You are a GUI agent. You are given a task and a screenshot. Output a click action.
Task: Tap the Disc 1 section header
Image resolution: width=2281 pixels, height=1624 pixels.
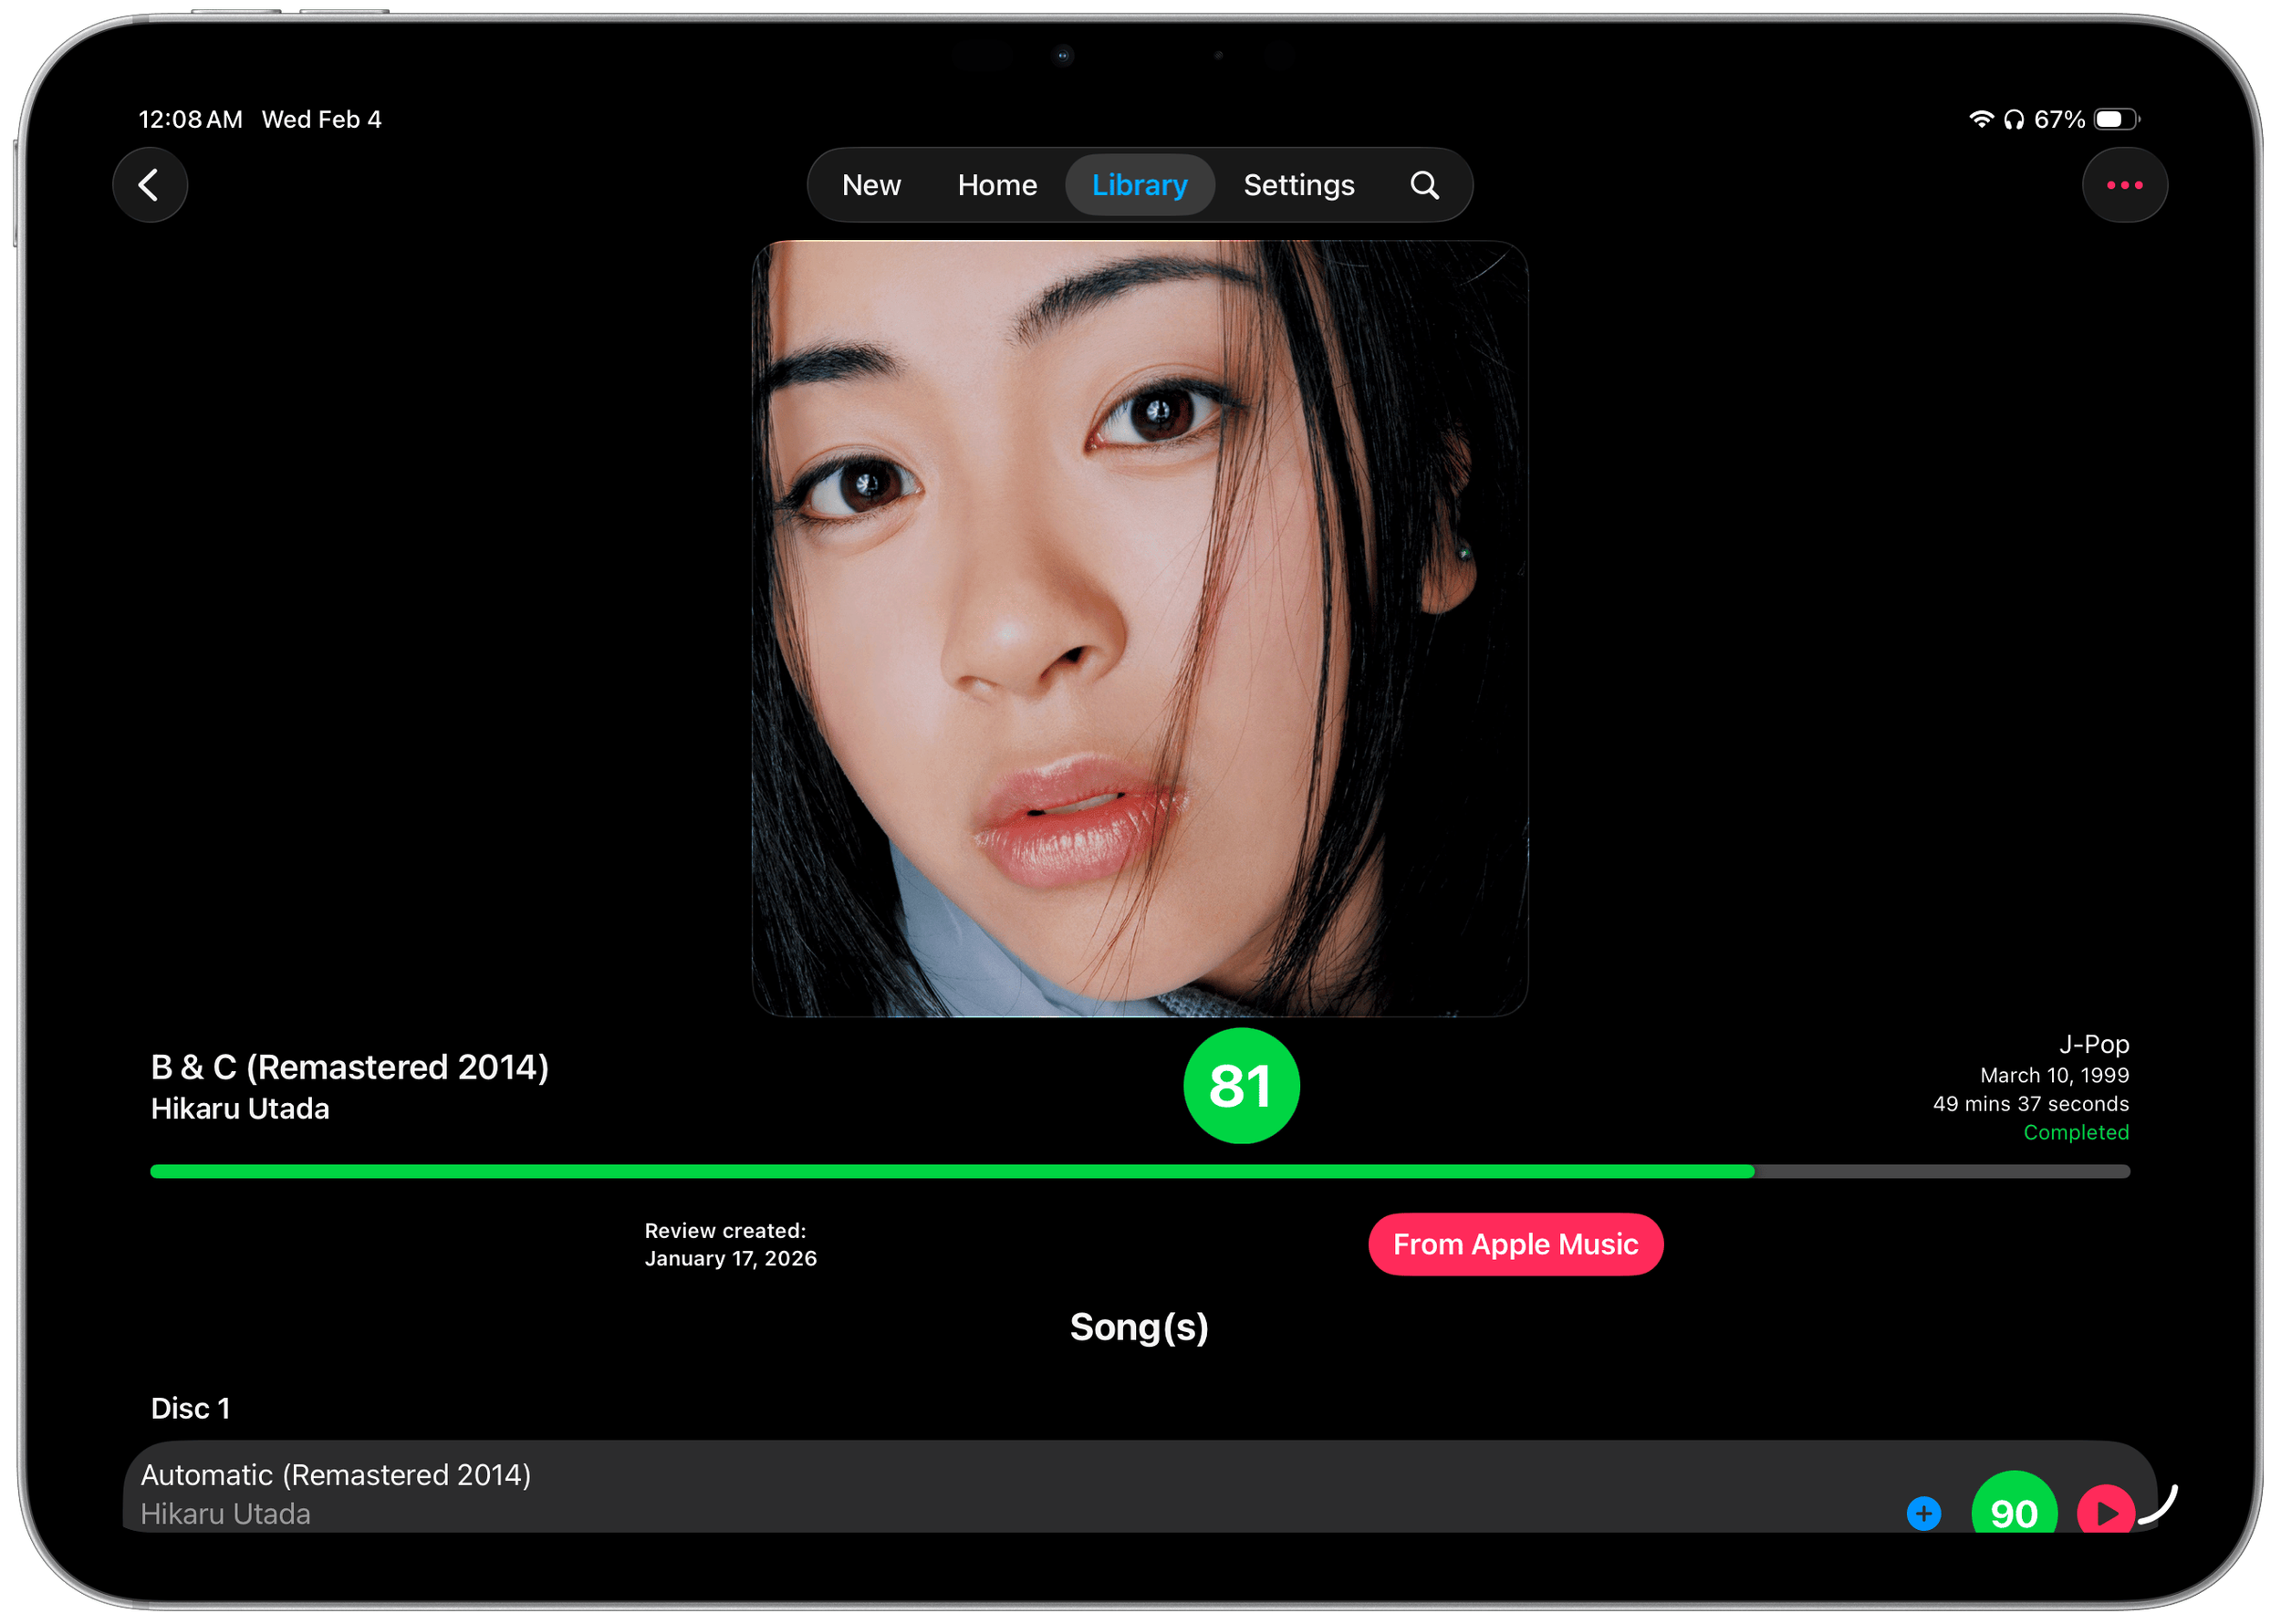tap(190, 1408)
